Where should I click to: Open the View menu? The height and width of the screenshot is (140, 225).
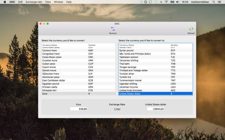[x=48, y=2]
